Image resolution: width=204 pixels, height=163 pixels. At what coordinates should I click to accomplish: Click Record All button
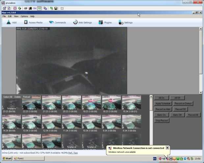193,115
